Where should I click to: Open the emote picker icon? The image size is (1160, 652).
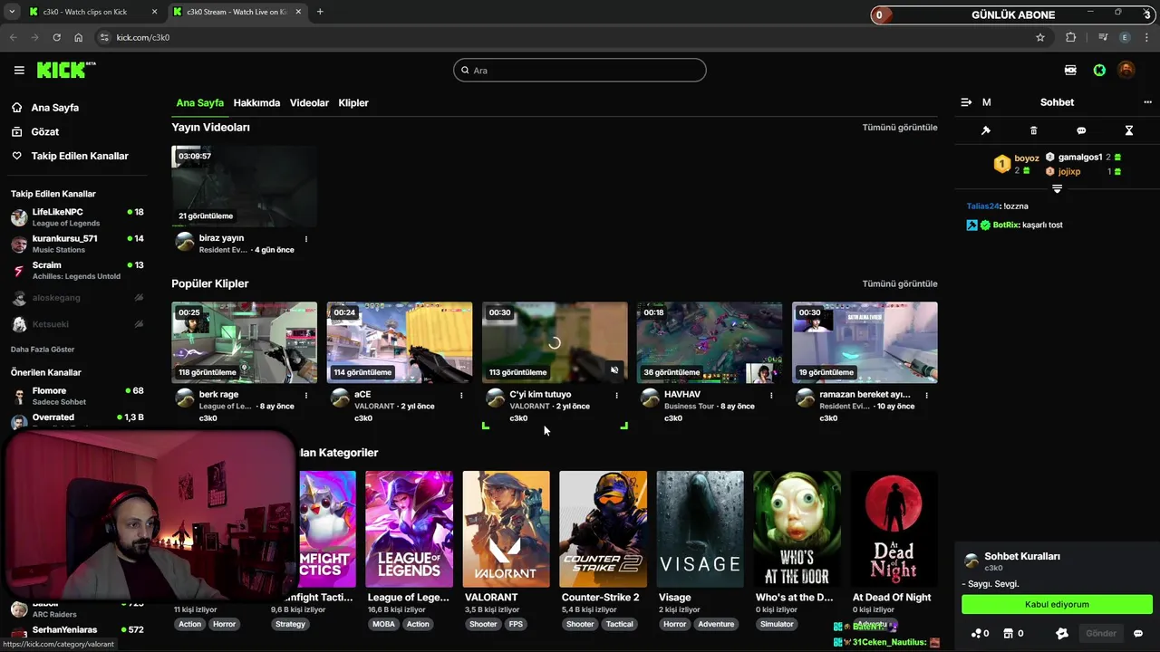[1062, 633]
